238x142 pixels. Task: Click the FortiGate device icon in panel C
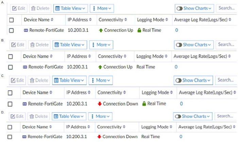[x=24, y=104]
